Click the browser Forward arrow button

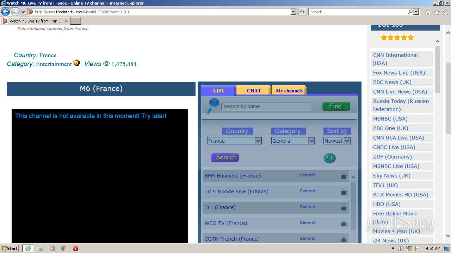(x=15, y=12)
